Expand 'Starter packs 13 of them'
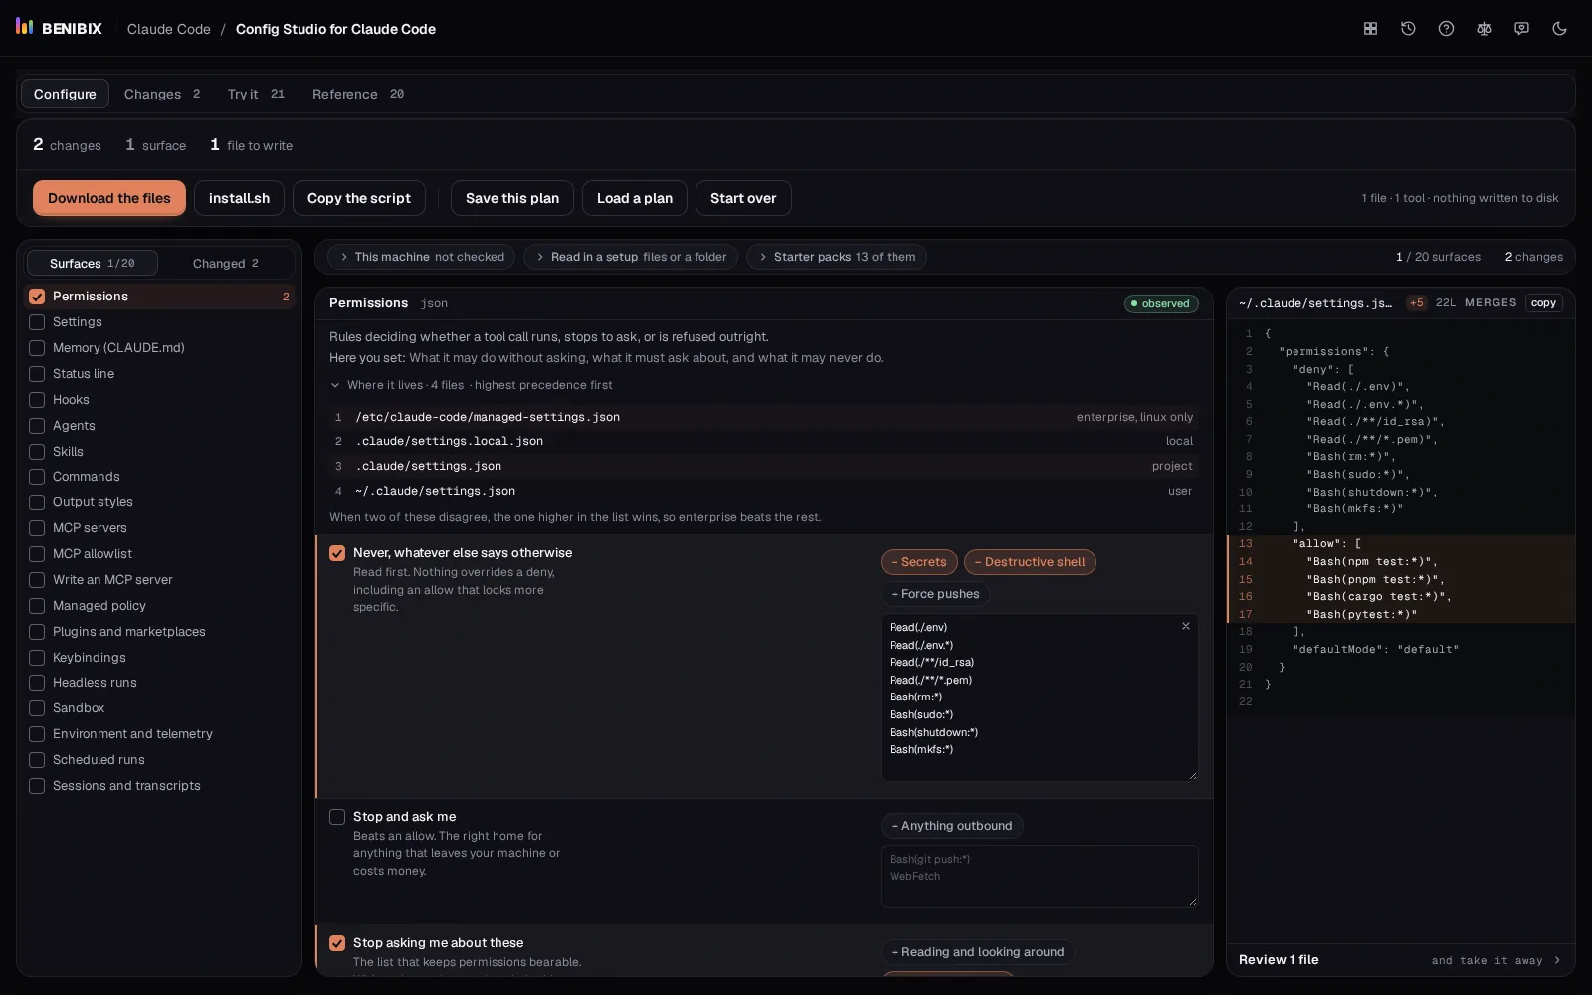1592x995 pixels. tap(837, 257)
